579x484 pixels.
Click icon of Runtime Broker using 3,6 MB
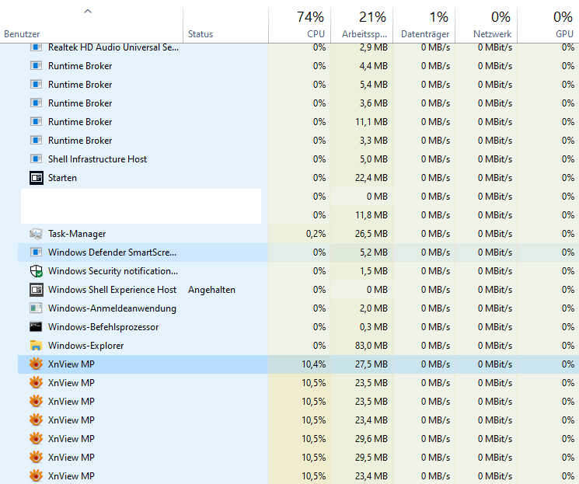click(36, 103)
